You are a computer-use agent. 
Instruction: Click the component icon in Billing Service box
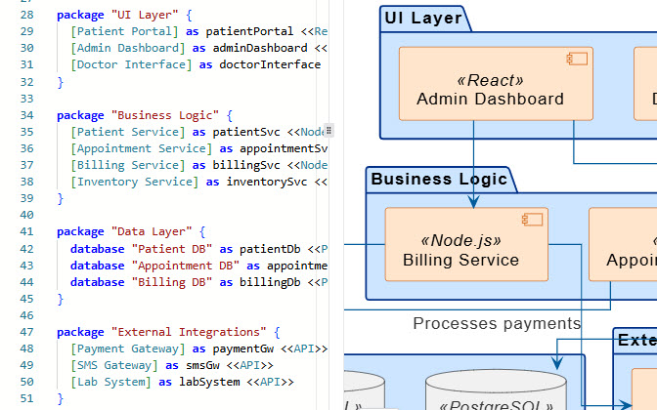(532, 220)
